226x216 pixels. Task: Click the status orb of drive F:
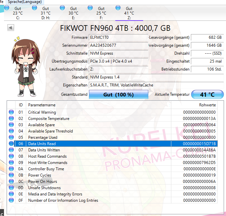(90, 8)
